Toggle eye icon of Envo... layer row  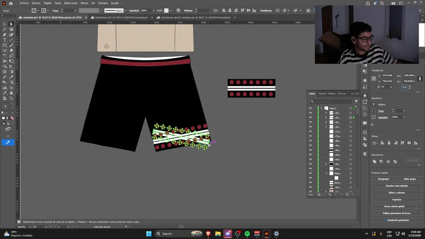pos(310,183)
